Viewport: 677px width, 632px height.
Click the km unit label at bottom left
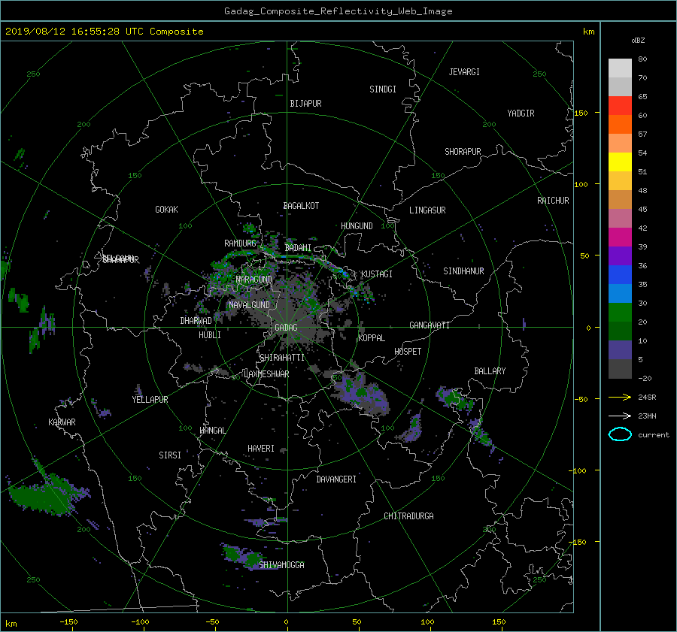pos(11,624)
